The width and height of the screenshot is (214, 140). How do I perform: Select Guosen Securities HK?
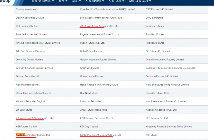(27, 76)
